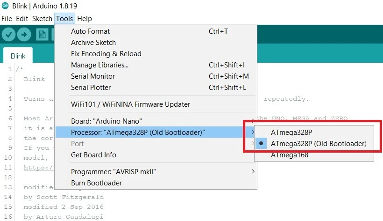
Task: Select the ATmega328P processor option
Action: (x=314, y=133)
